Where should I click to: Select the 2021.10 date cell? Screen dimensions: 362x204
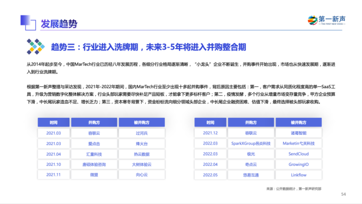pos(54,164)
